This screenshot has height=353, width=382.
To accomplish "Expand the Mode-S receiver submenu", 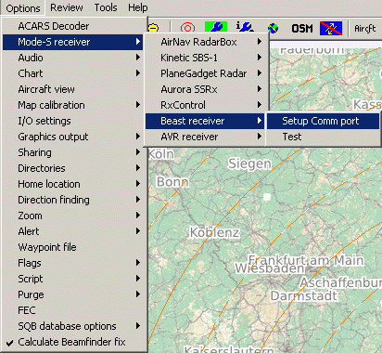I will click(x=73, y=42).
